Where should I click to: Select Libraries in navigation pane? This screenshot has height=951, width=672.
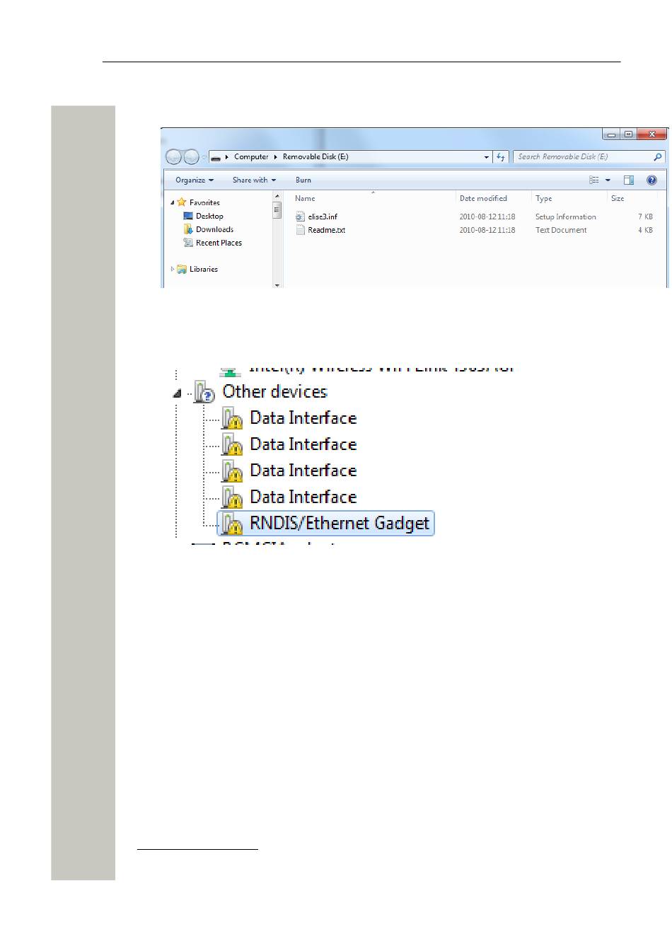coord(204,269)
